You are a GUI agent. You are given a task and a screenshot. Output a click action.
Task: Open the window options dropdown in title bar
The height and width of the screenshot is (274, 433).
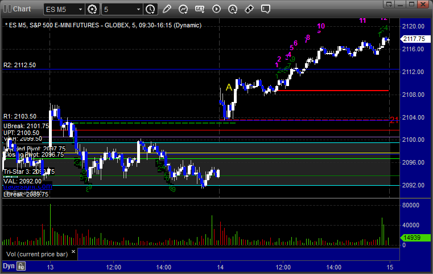[x=389, y=4]
